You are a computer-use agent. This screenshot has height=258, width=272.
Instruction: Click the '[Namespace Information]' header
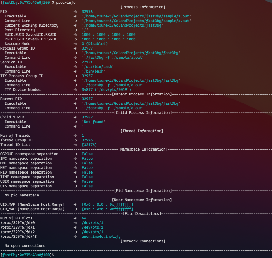click(x=143, y=149)
